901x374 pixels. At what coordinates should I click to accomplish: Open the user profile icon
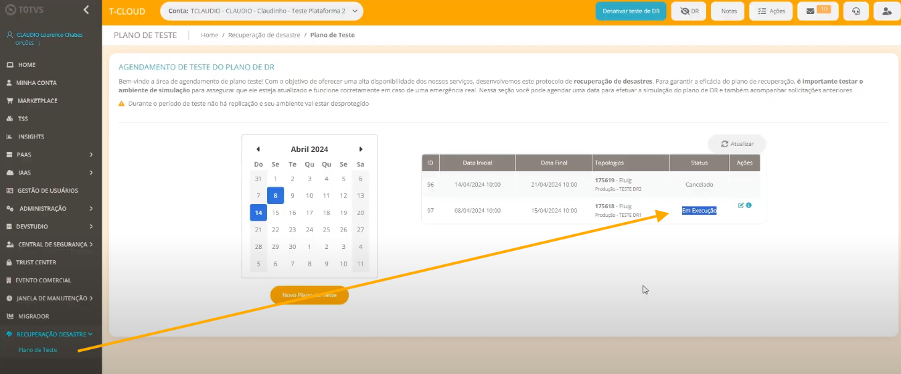tap(886, 11)
